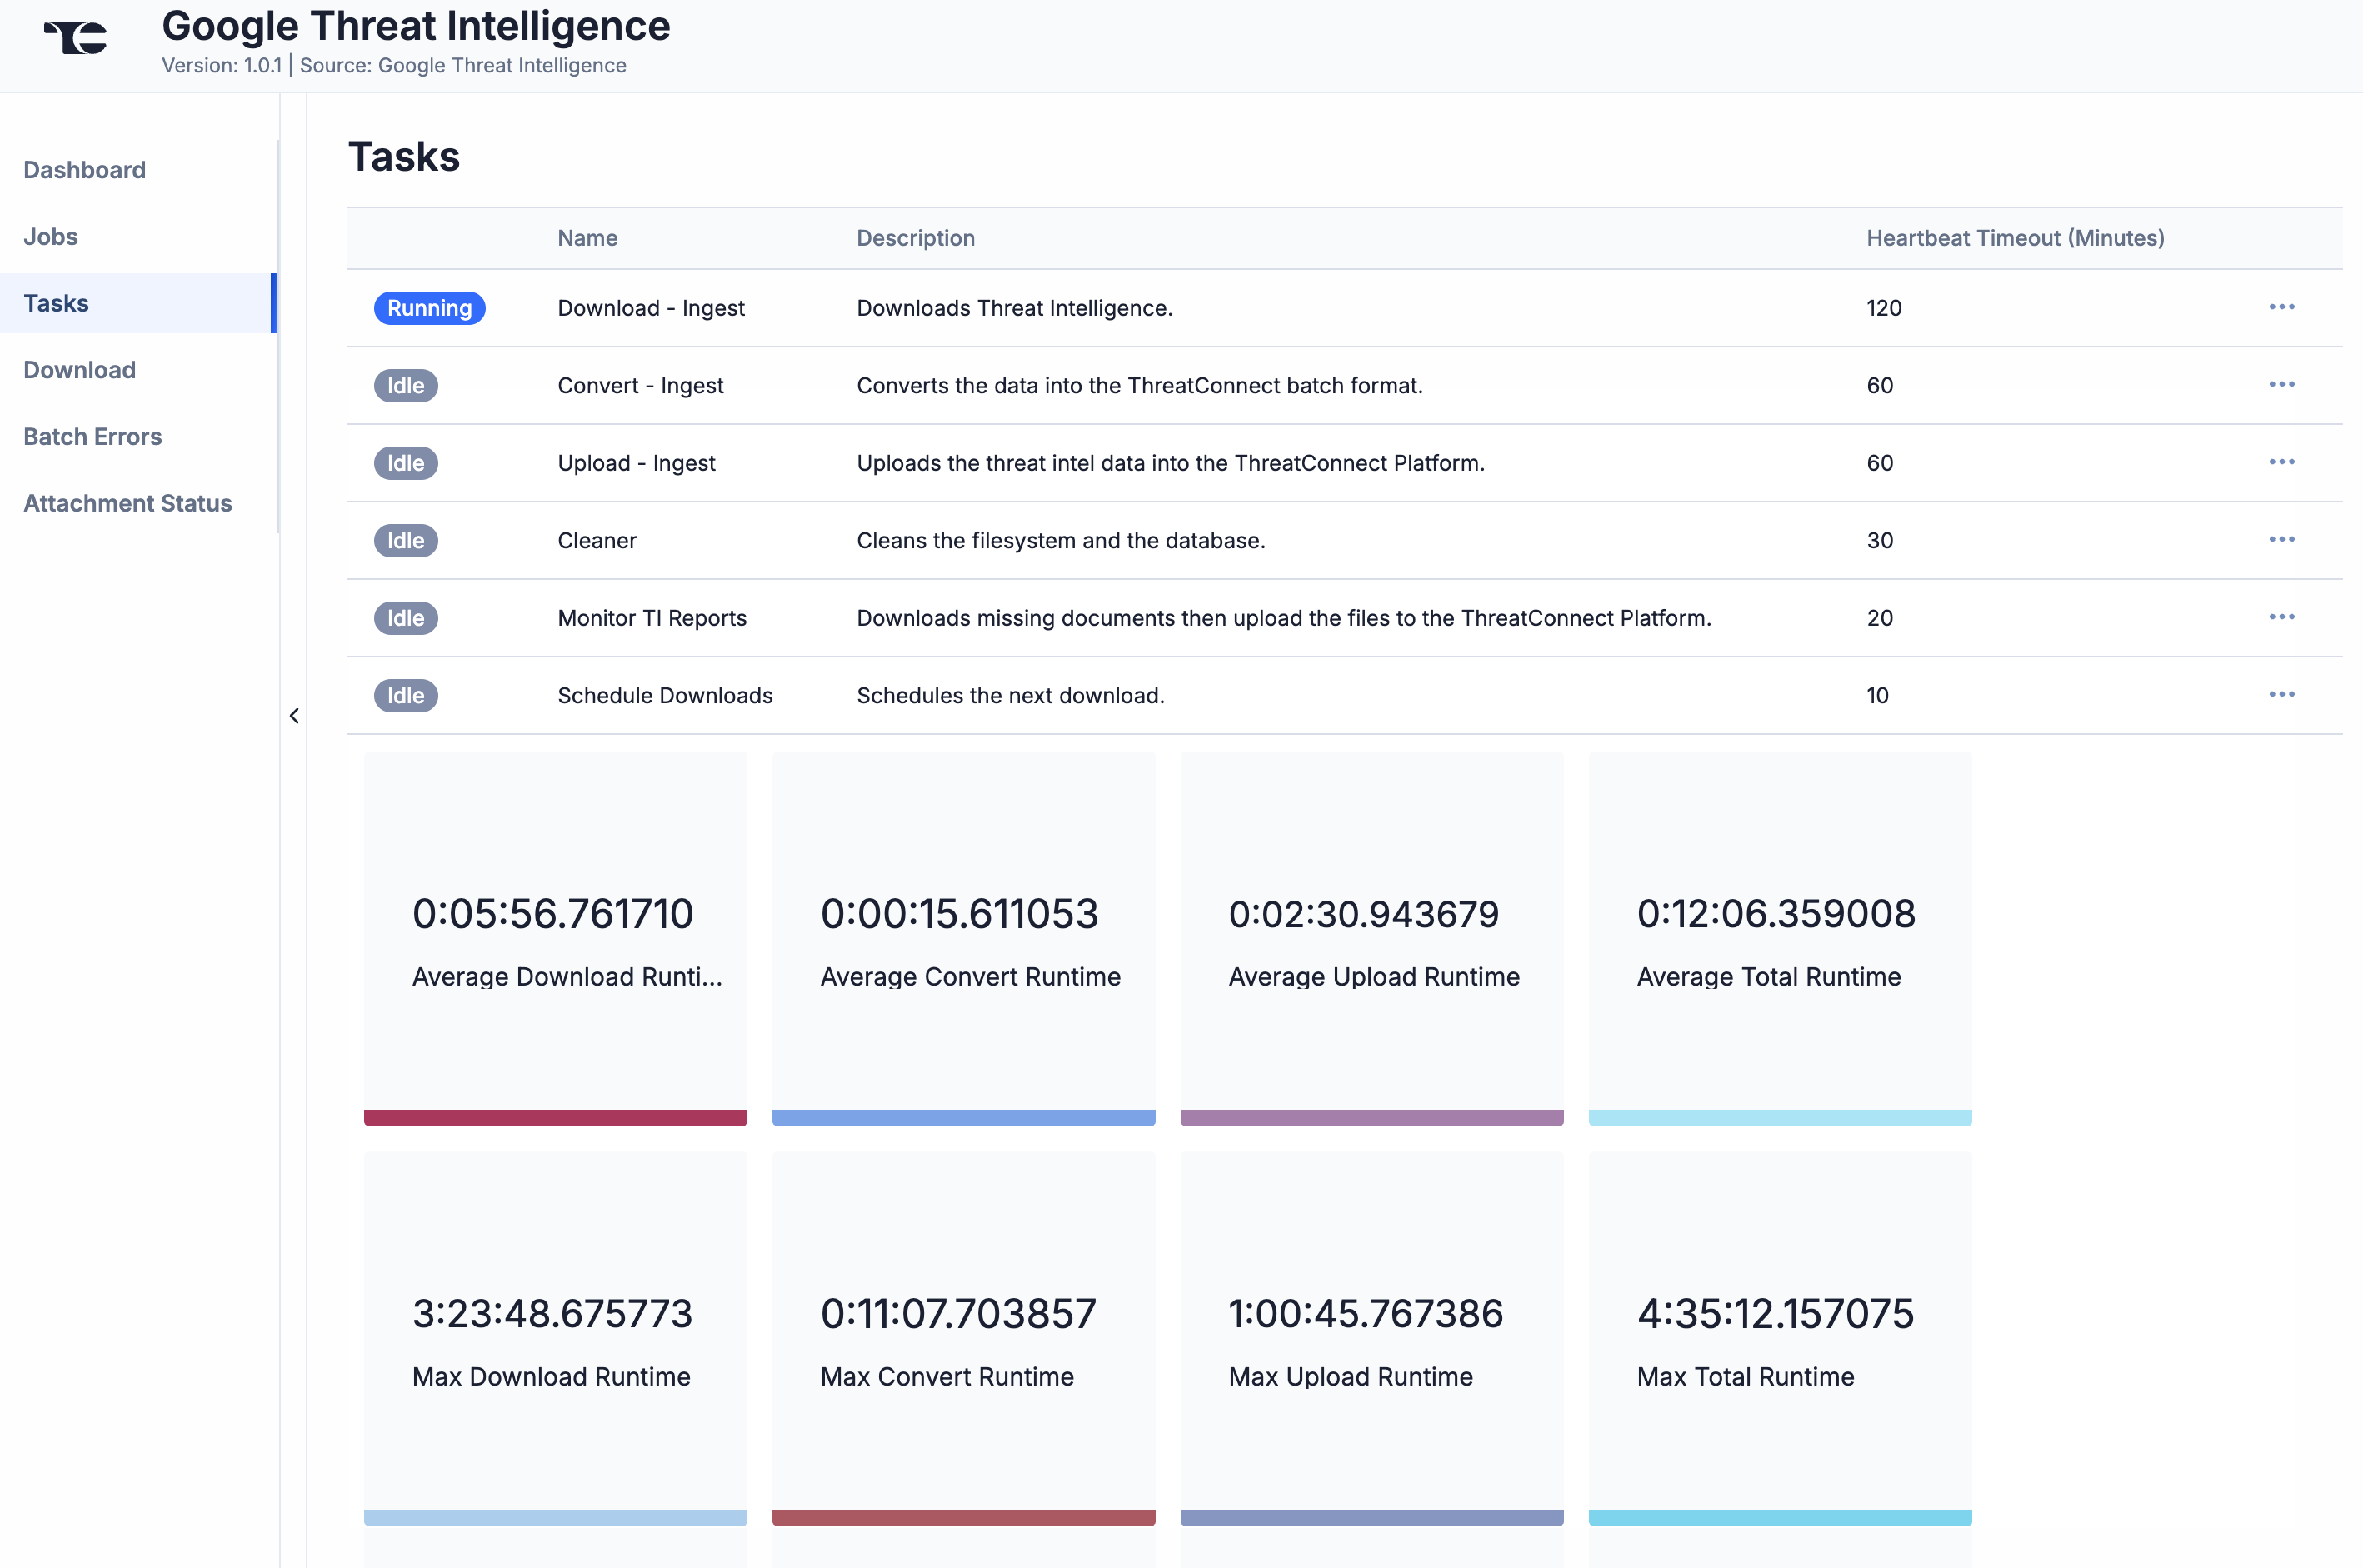Select the Max Total Runtime metric card

[x=1779, y=1340]
